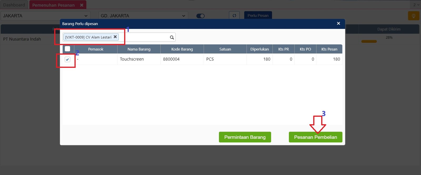This screenshot has width=421, height=175.
Task: Click the Pesanan Pembelian button
Action: coord(315,137)
